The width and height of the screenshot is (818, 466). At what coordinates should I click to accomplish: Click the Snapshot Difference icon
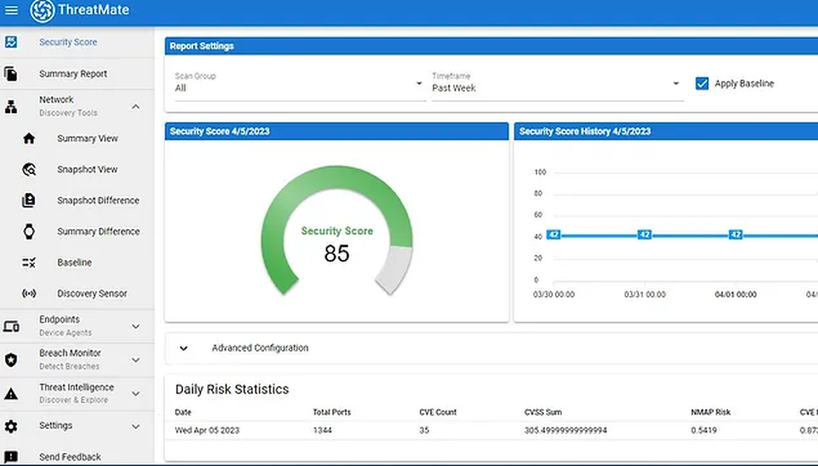point(29,201)
